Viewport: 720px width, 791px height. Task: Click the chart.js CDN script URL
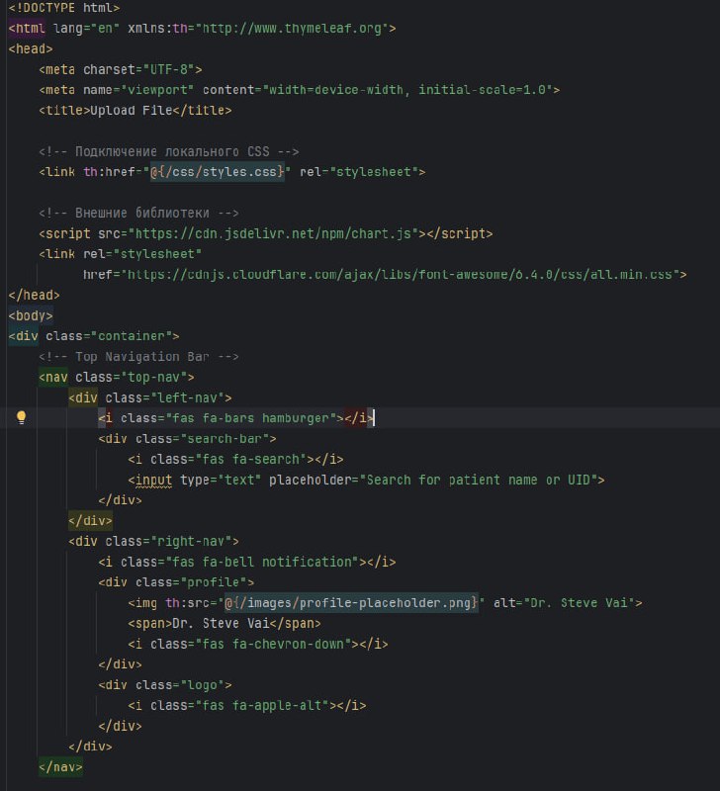[274, 233]
